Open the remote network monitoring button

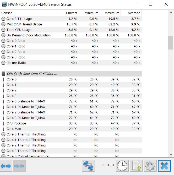pyautogui.click(x=88, y=166)
